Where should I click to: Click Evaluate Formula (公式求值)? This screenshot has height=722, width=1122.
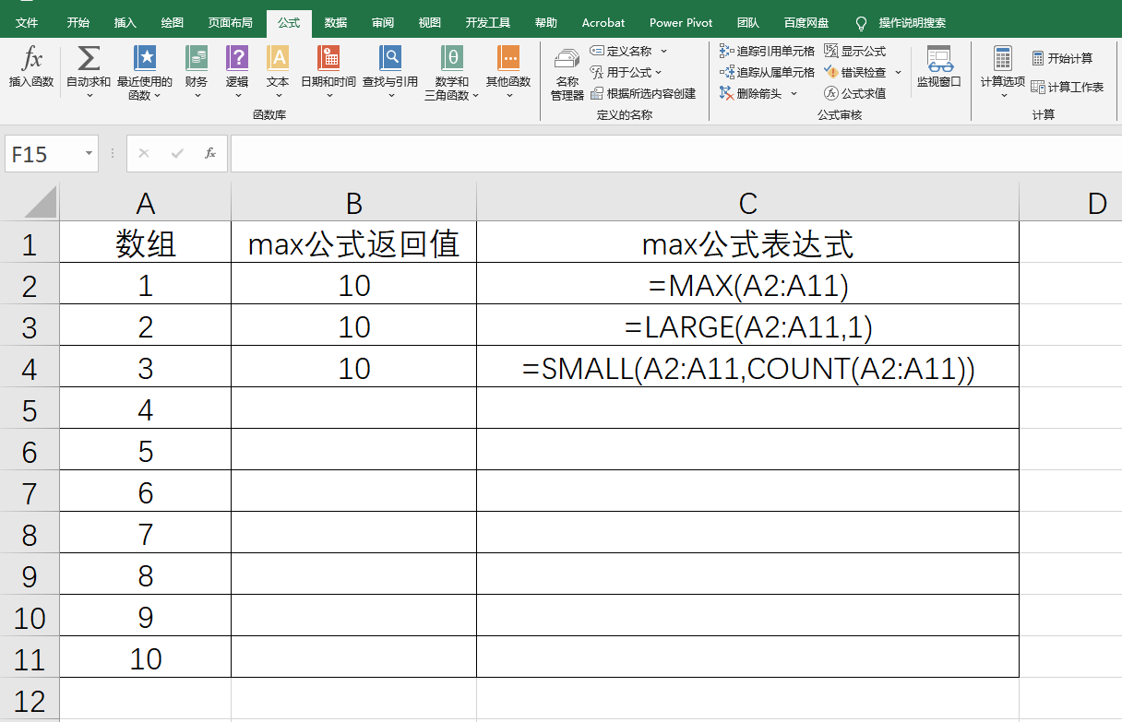point(854,93)
